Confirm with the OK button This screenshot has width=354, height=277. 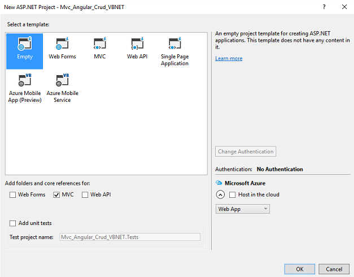point(300,269)
